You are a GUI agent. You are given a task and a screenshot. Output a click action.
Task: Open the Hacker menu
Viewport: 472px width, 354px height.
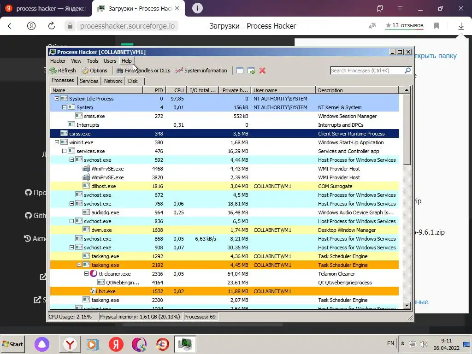[58, 61]
